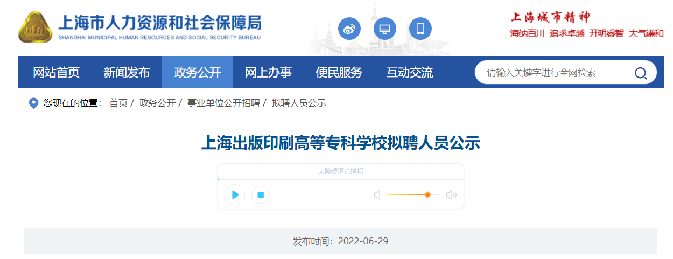Go to the 网上办事 section
673x259 pixels.
(268, 73)
